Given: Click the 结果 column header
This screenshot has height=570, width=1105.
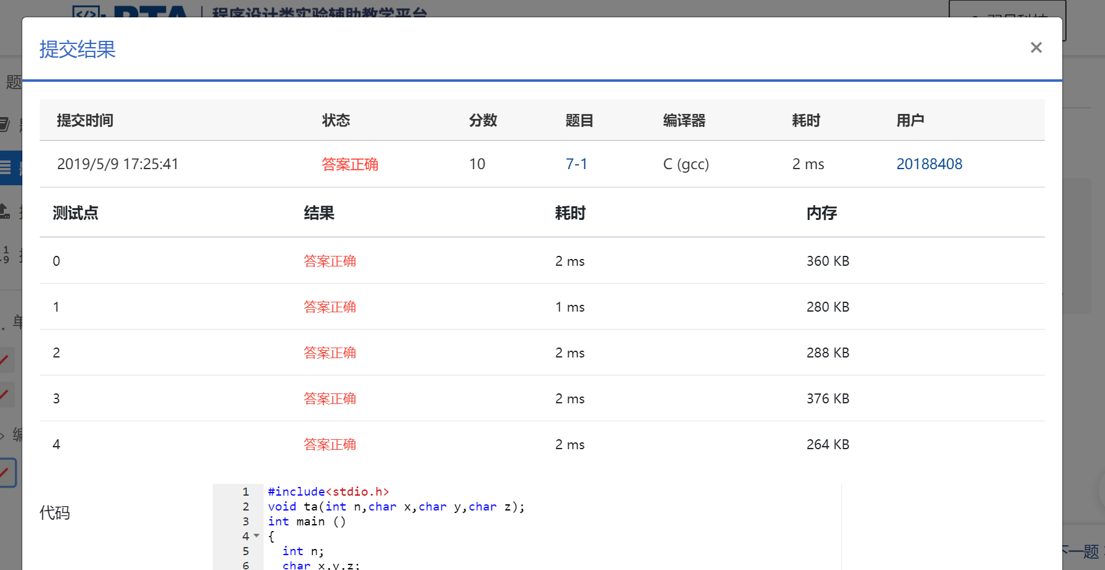Looking at the screenshot, I should point(319,213).
